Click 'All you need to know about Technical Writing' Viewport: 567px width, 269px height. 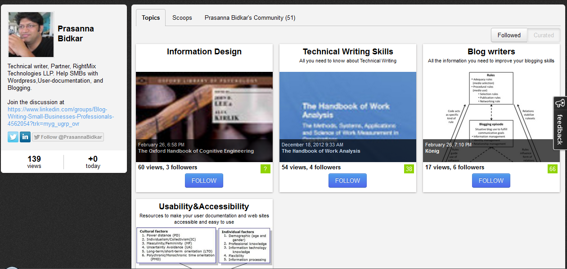click(x=348, y=61)
